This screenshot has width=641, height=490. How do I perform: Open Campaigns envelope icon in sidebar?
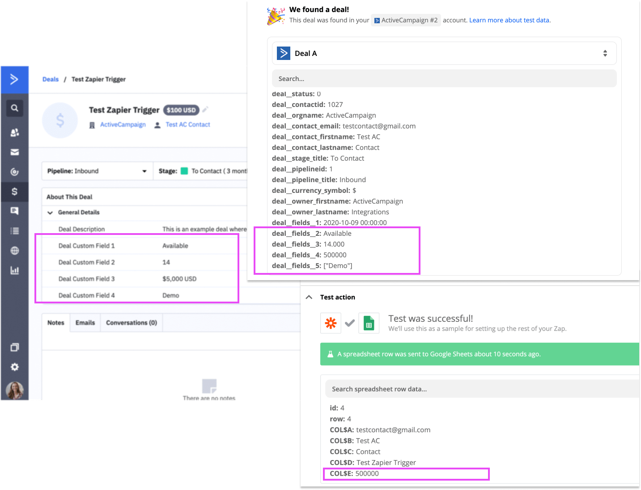15,152
